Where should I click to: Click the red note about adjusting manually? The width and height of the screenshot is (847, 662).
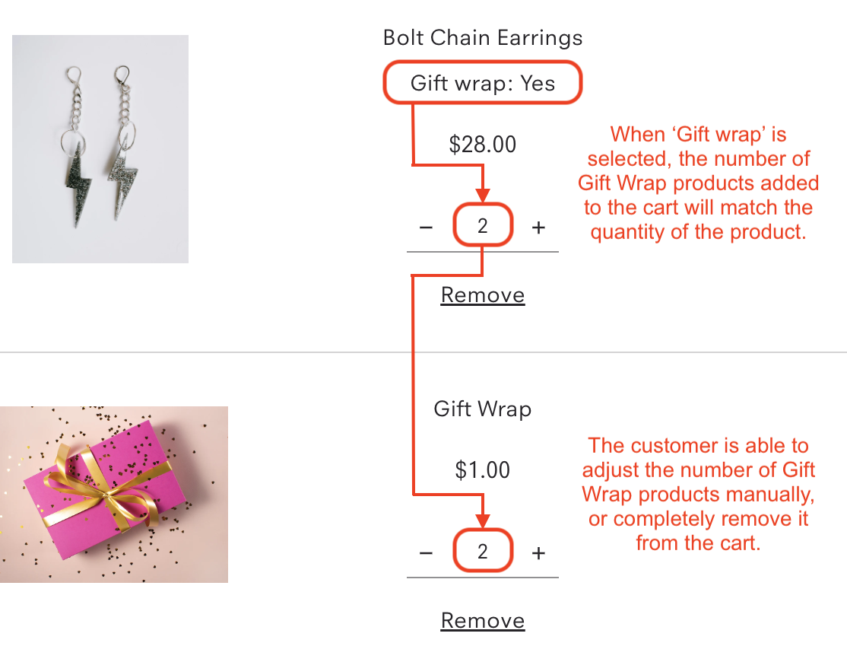coord(698,494)
